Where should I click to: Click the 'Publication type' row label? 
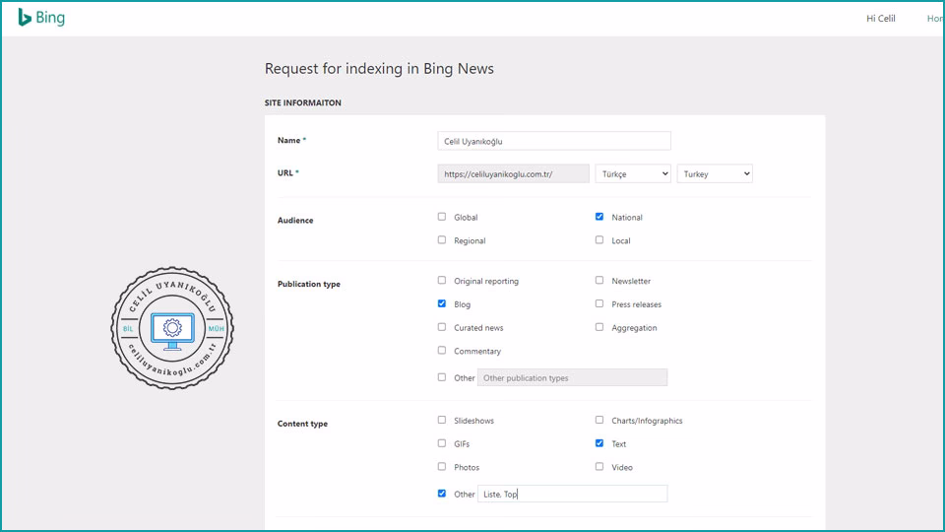(x=308, y=284)
